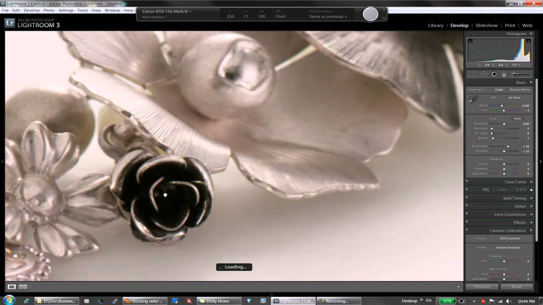Screen dimensions: 543x305
Task: Expand the Tone Curve panel
Action: 531,182
